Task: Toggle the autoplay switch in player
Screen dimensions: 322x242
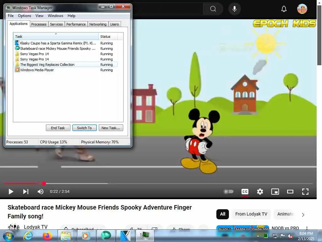Action: coord(228,192)
